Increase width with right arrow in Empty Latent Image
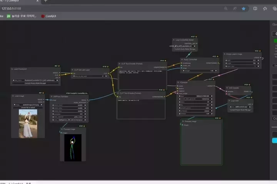Image resolution: width=277 pixels, height=184 pixels. pyautogui.click(x=258, y=61)
